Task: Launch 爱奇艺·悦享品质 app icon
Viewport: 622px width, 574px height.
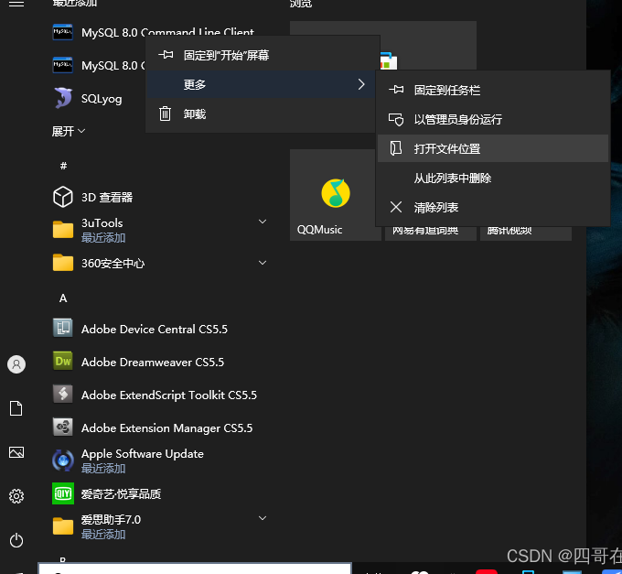Action: coord(62,493)
